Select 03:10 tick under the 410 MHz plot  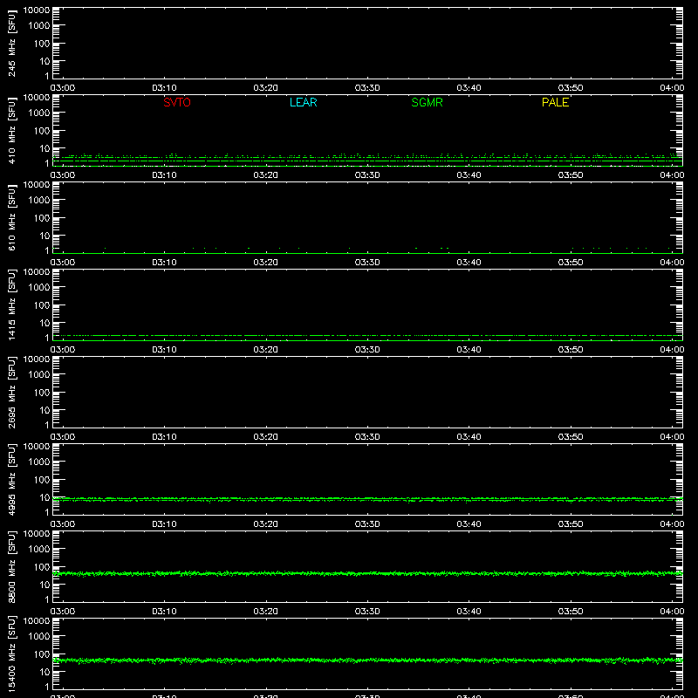point(164,175)
